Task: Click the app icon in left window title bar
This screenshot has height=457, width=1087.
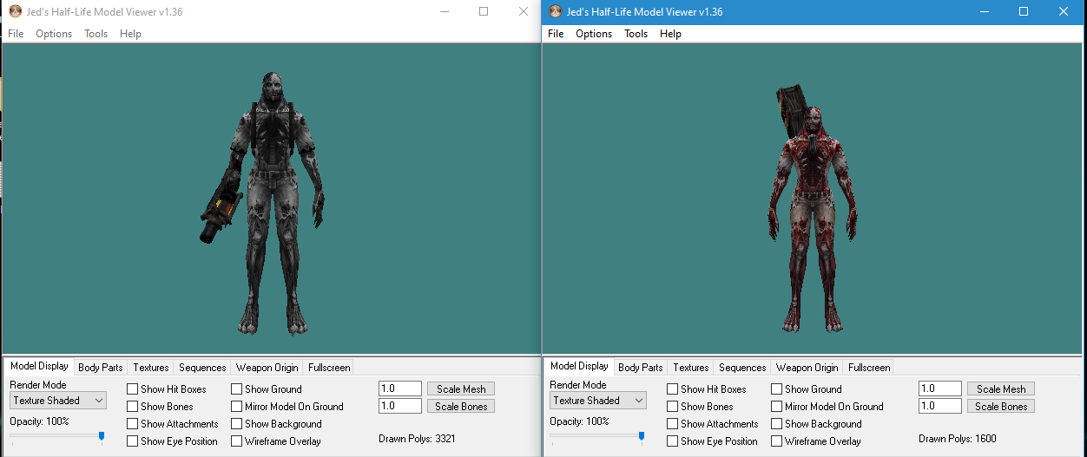Action: tap(15, 12)
